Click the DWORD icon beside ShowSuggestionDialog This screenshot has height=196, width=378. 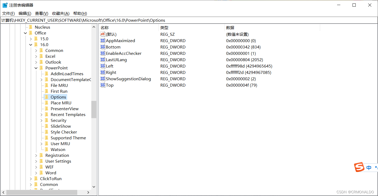103,79
